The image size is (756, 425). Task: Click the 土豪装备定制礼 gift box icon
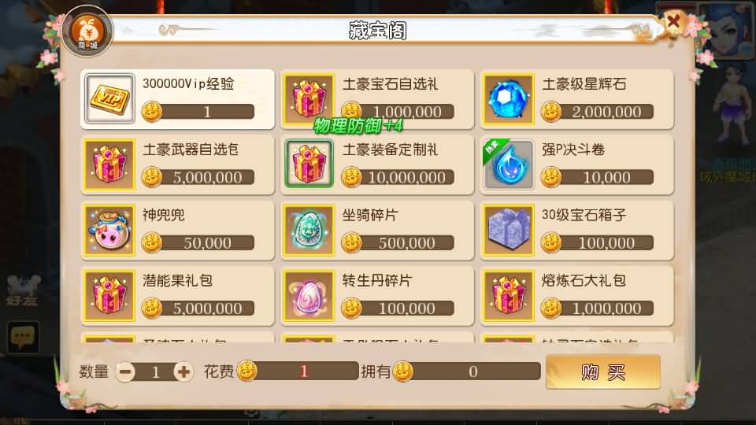point(309,164)
